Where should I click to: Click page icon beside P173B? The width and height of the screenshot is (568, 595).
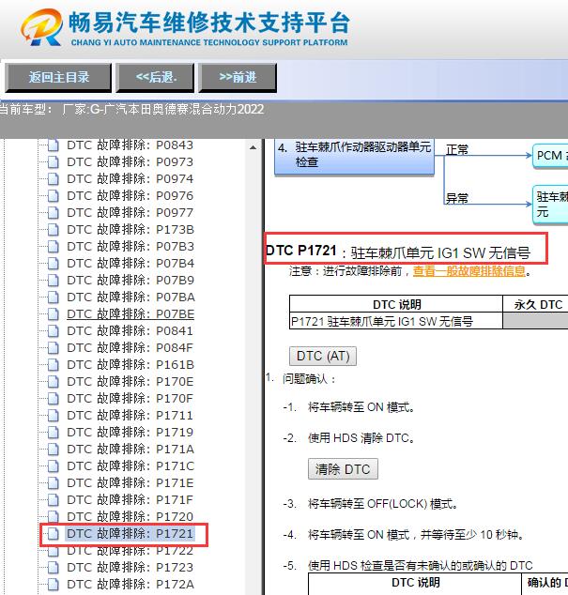pyautogui.click(x=54, y=230)
